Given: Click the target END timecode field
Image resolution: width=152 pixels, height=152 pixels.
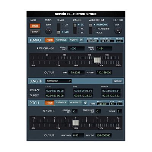Looking at the screenshot, I should coord(83,95).
